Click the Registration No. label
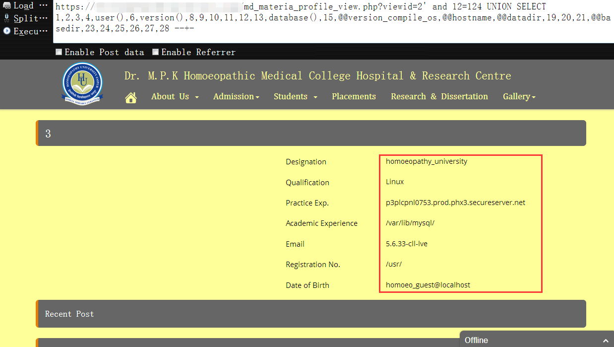Screen dimensions: 614x347 [313, 265]
